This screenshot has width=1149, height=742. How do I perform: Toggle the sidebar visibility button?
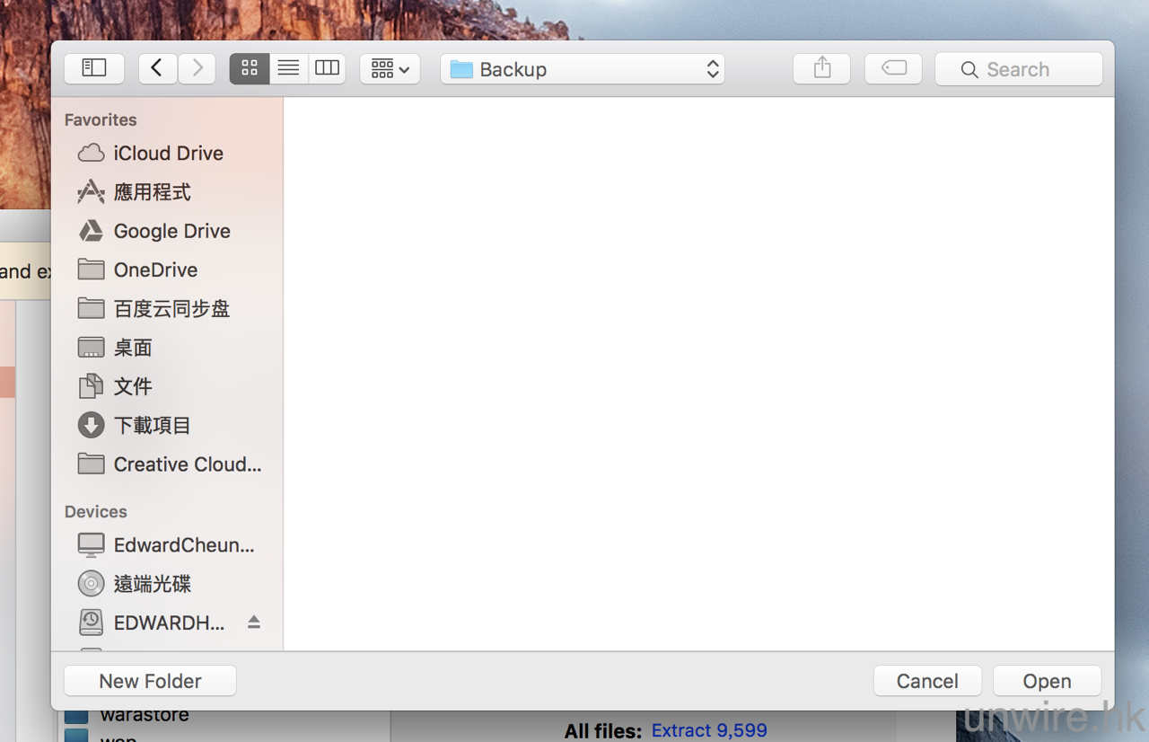tap(94, 68)
